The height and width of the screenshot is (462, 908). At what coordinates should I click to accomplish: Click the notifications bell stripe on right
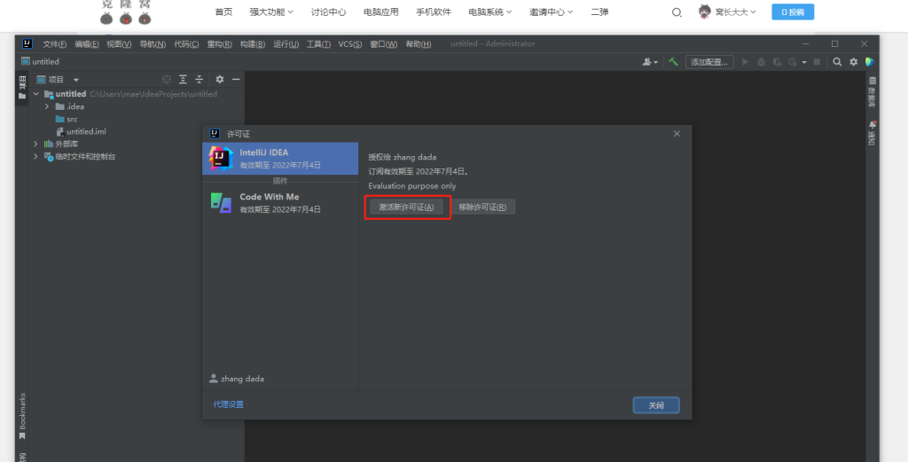[872, 133]
